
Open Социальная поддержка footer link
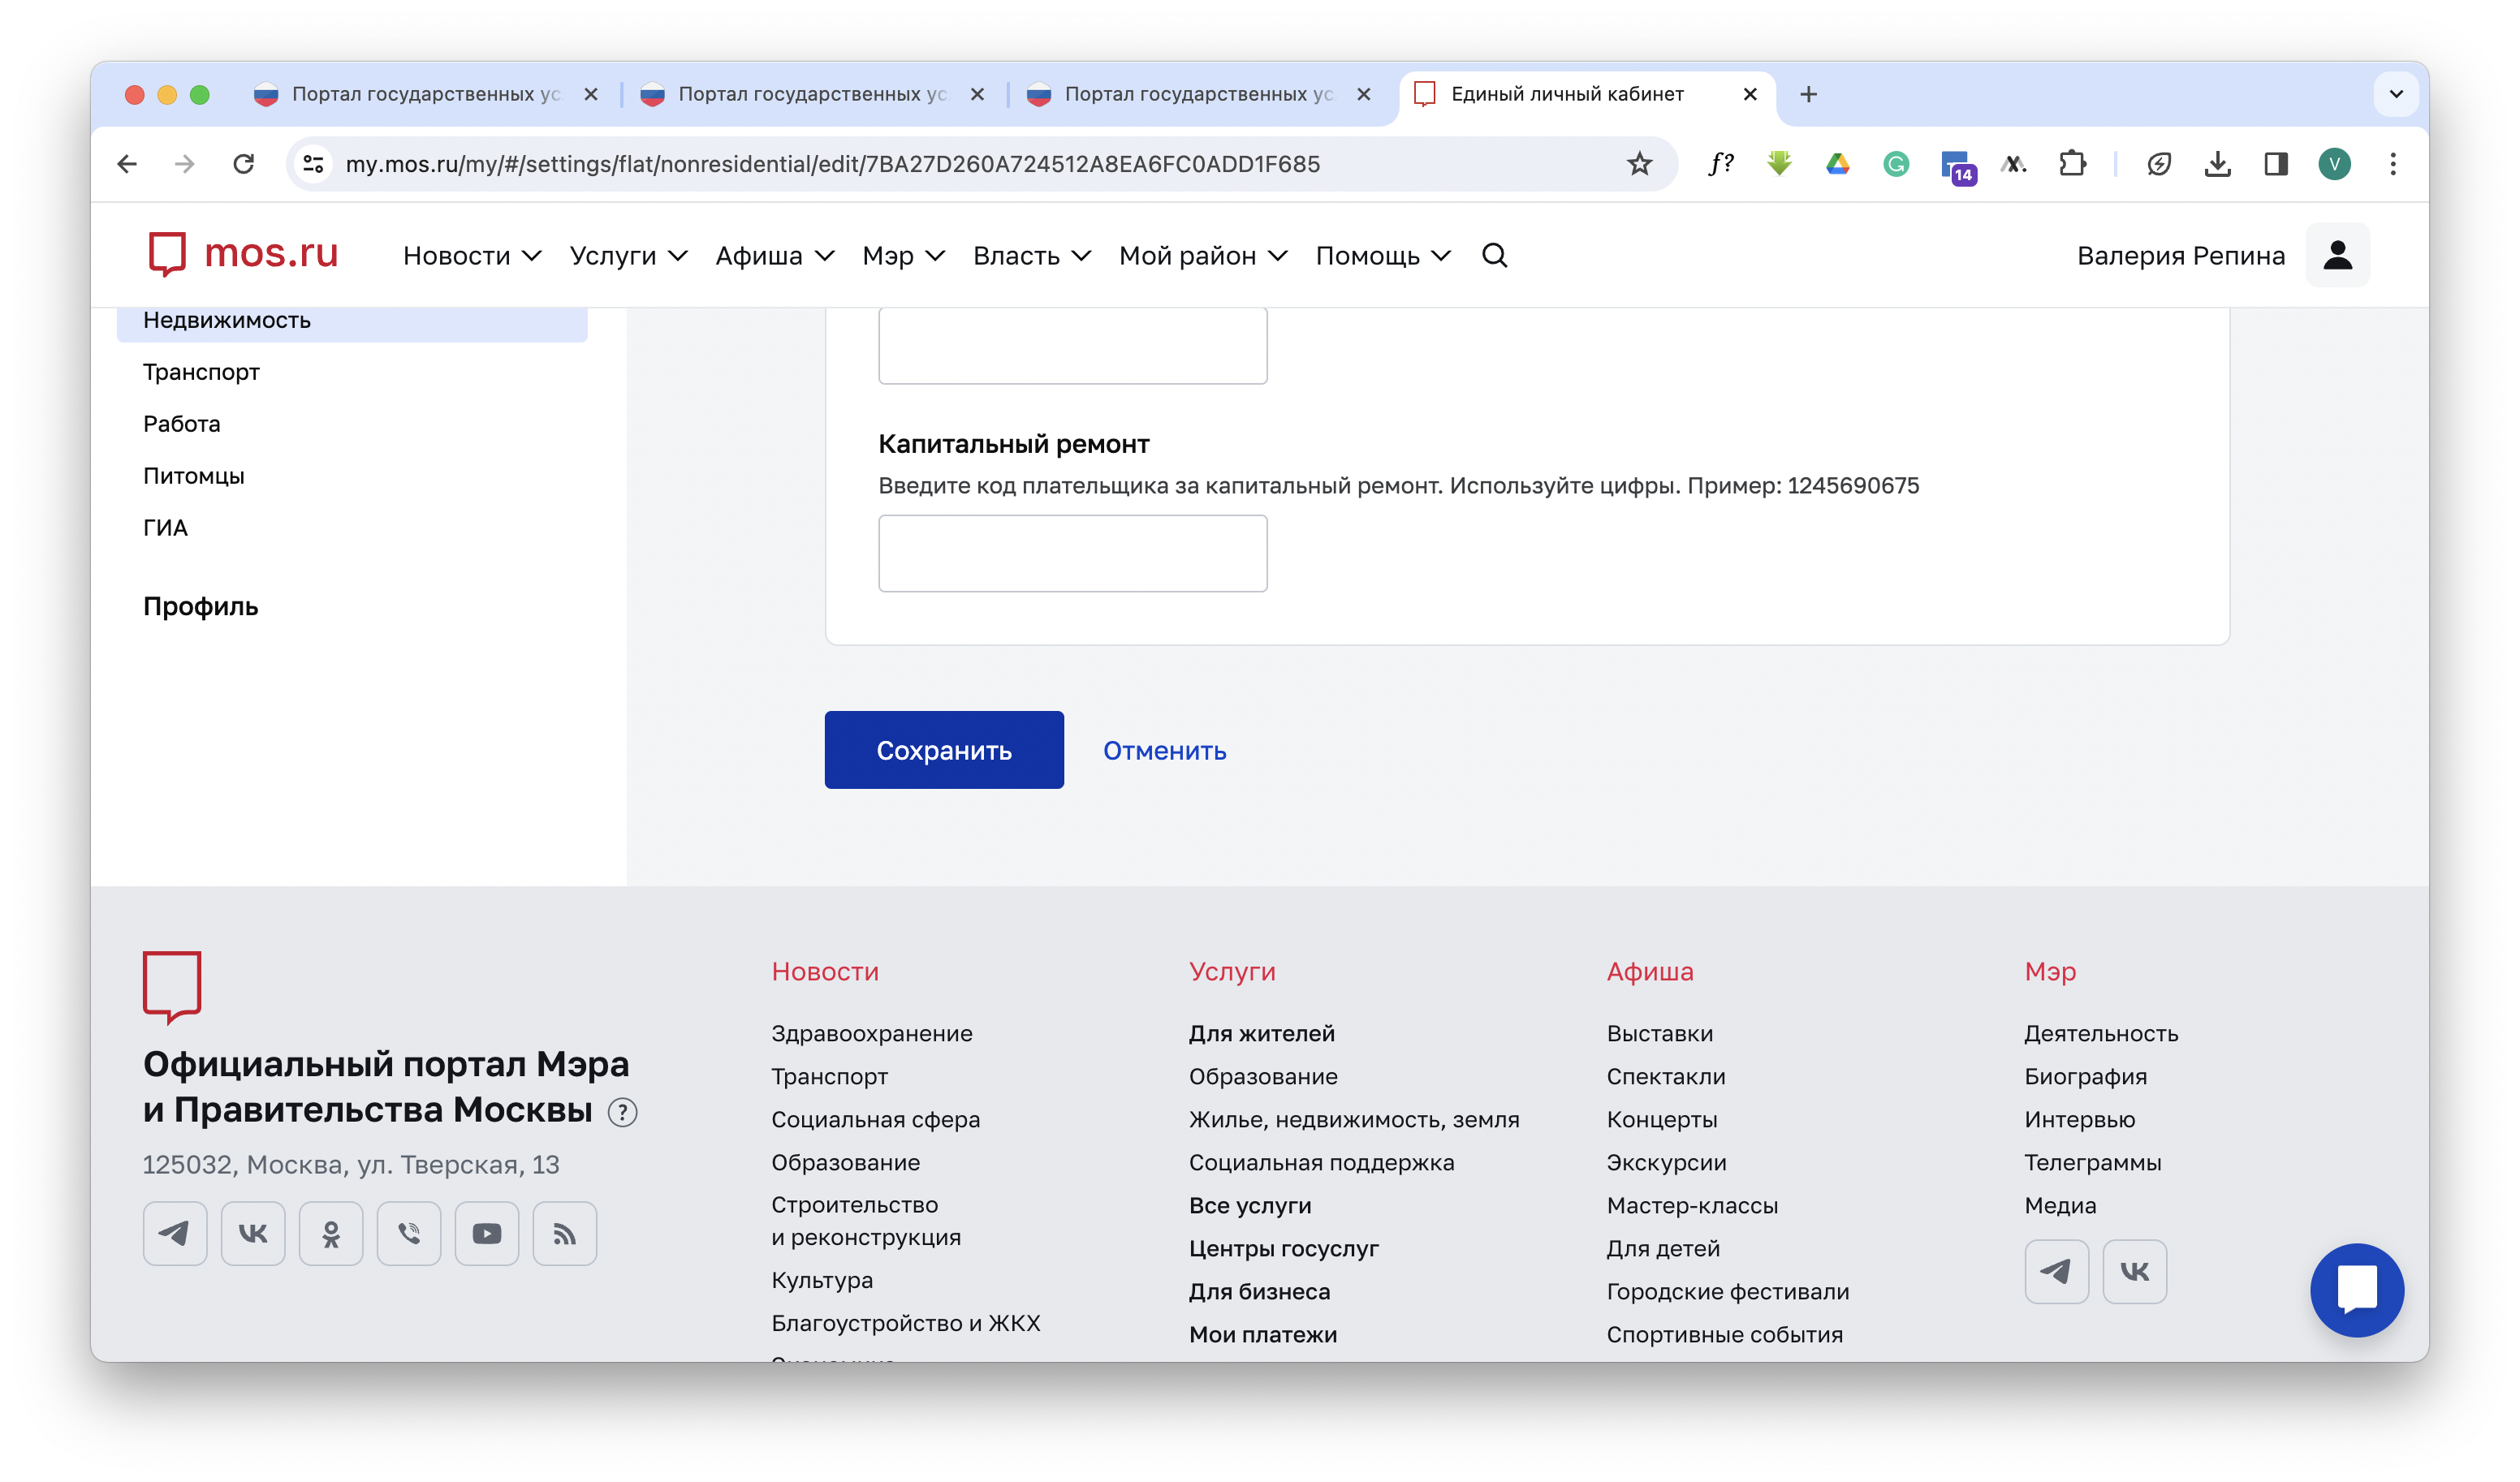(x=1321, y=1162)
